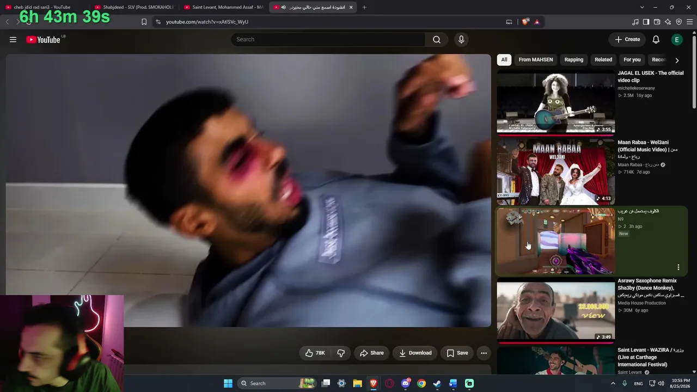Click the Create button
This screenshot has height=392, width=697.
(x=627, y=39)
